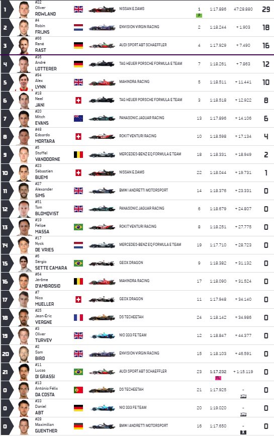The width and height of the screenshot is (274, 437).
Task: Click the Envision Virgin Racing team for Frijns
Action: [x=139, y=27]
